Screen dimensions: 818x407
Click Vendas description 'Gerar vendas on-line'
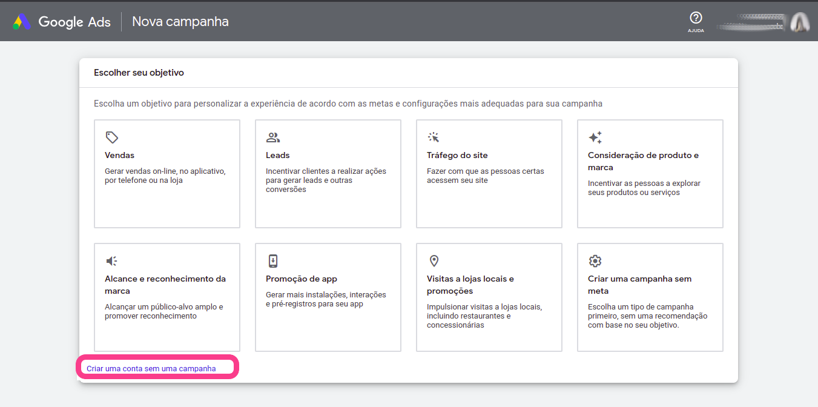coord(165,176)
